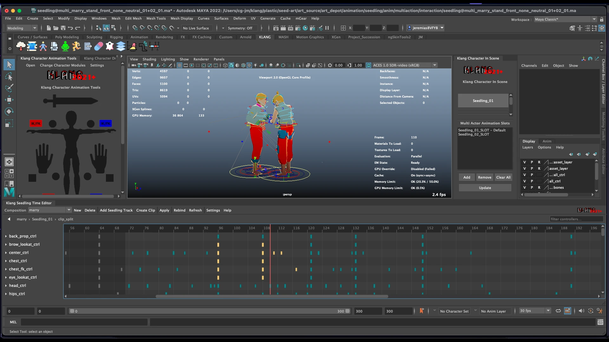Screen dimensions: 609x342
Task: Click the running figure shelf icon
Action: point(76,47)
